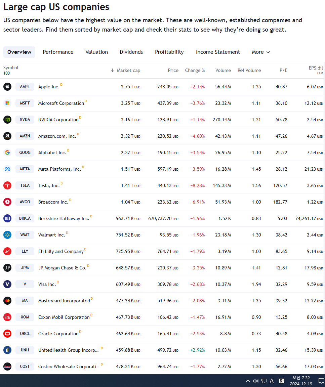Click the JP Morgan Chase logo icon
Screen dimensions: 325x387
click(7, 267)
